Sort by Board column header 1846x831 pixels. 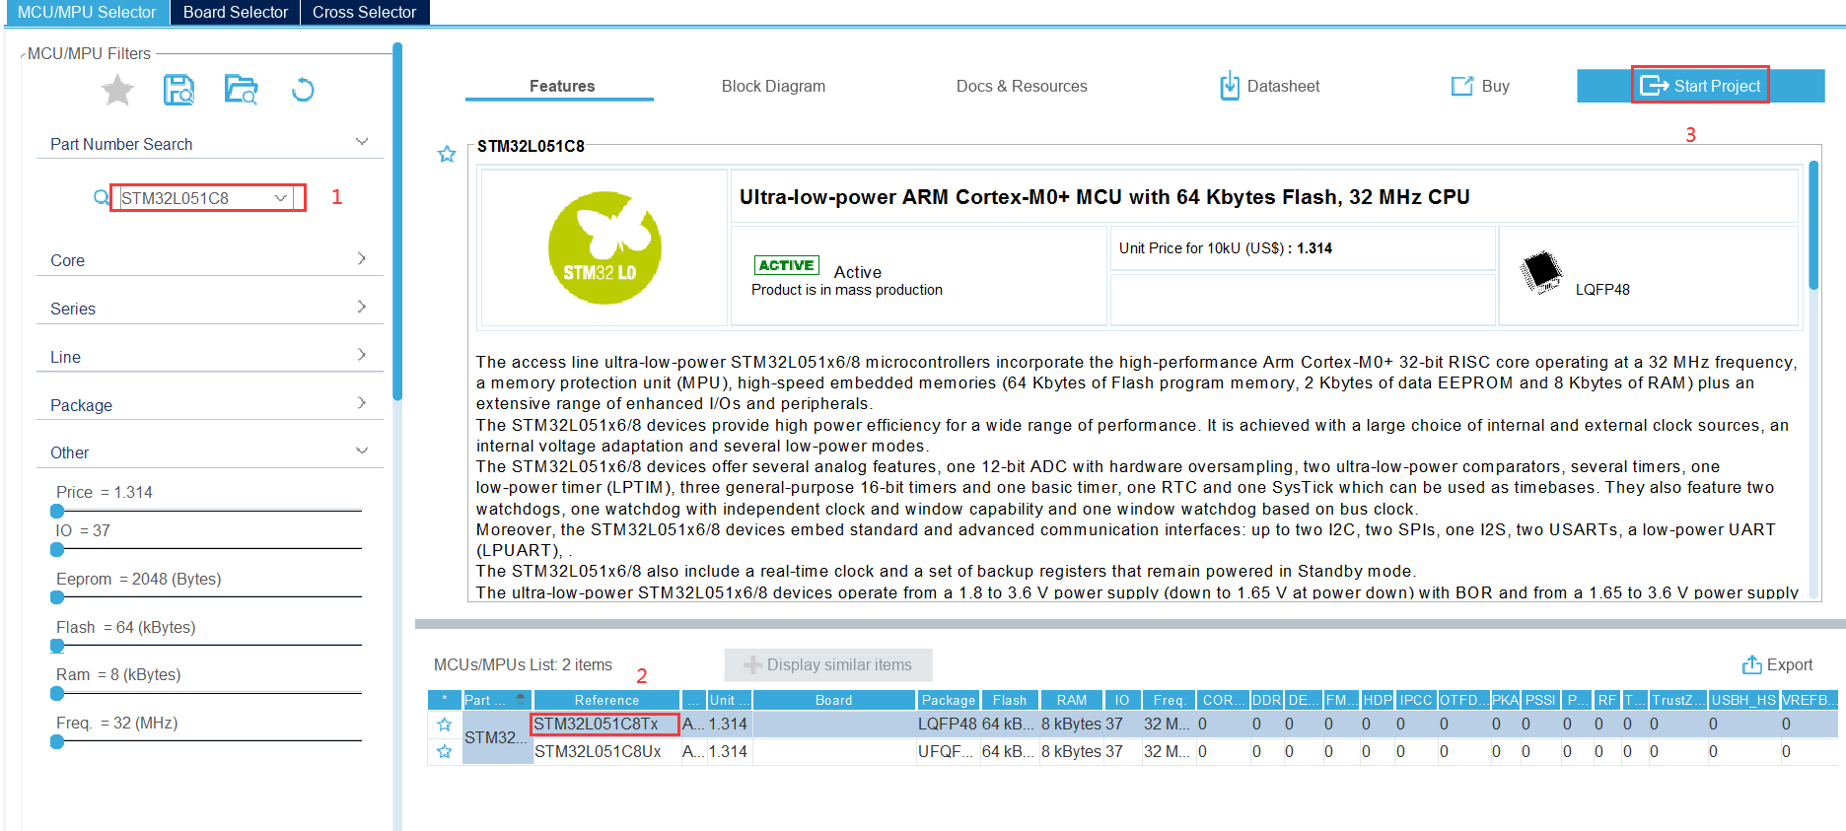click(834, 700)
